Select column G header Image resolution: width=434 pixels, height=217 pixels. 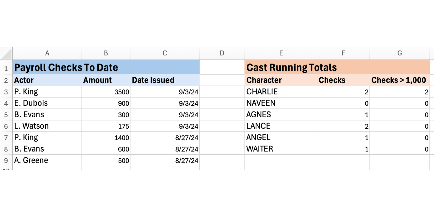[x=400, y=53]
